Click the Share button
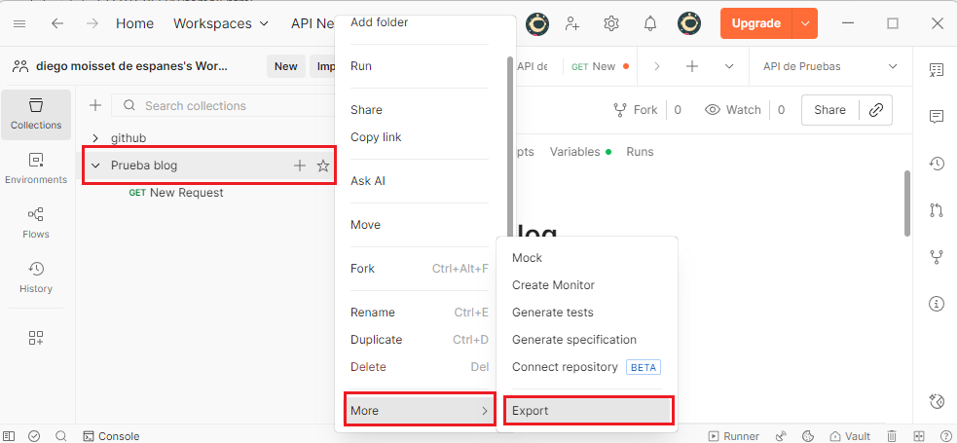957x443 pixels. coord(829,110)
